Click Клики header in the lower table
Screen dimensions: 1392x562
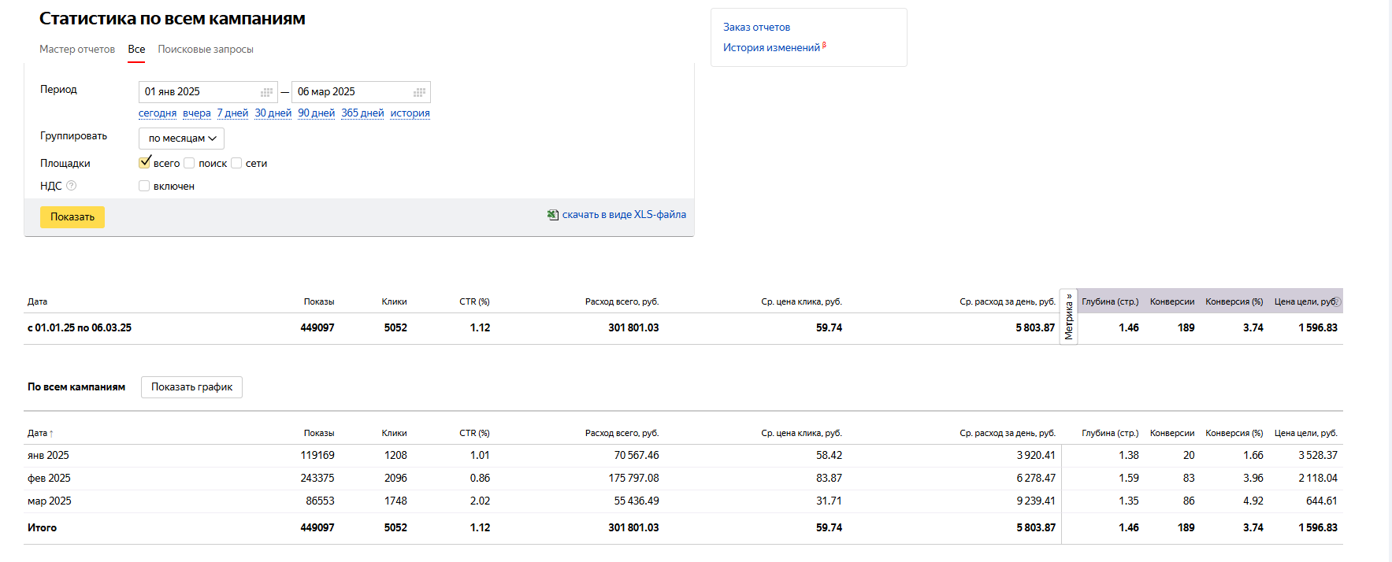[x=394, y=433]
